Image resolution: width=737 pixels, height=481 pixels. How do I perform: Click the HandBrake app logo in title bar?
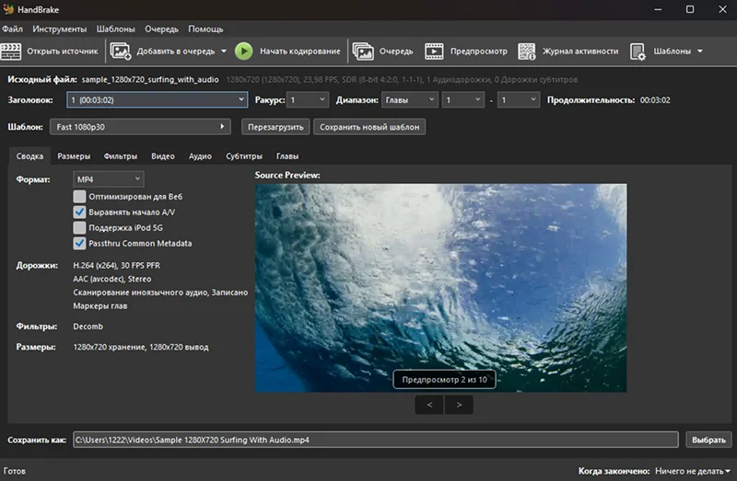point(8,9)
